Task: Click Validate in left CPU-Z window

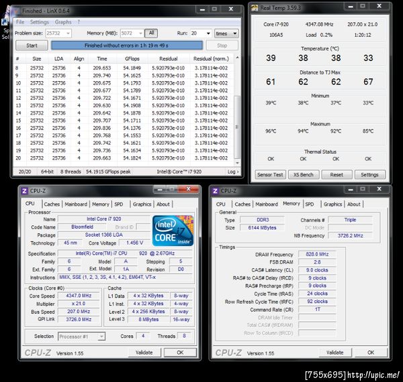Action: coord(144,353)
